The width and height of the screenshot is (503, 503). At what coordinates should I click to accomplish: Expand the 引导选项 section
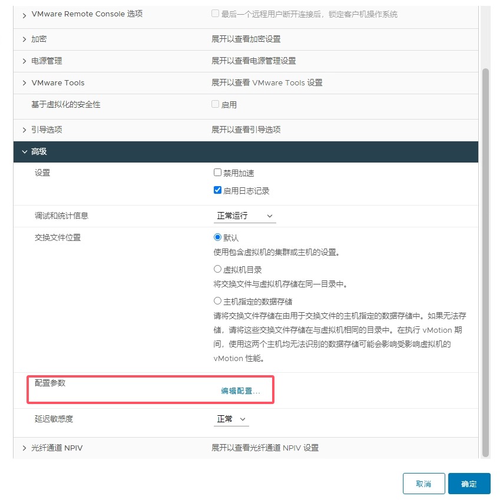(x=24, y=130)
